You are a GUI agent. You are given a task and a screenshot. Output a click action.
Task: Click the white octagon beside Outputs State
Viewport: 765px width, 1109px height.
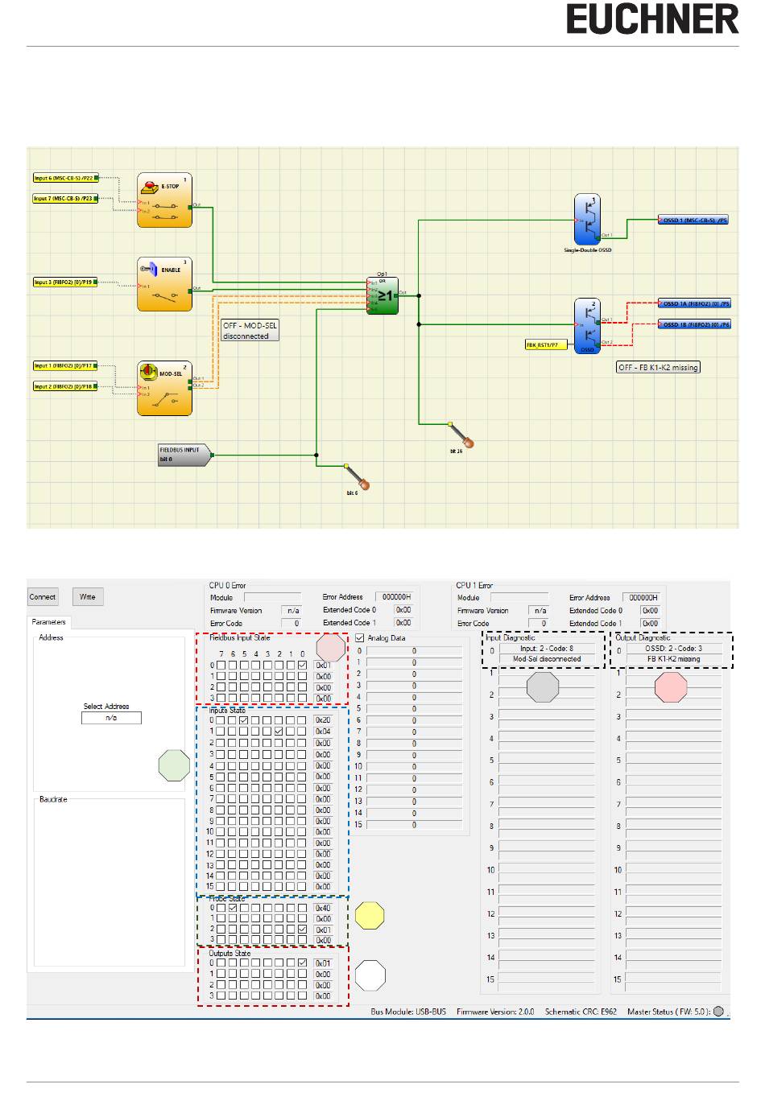point(370,975)
